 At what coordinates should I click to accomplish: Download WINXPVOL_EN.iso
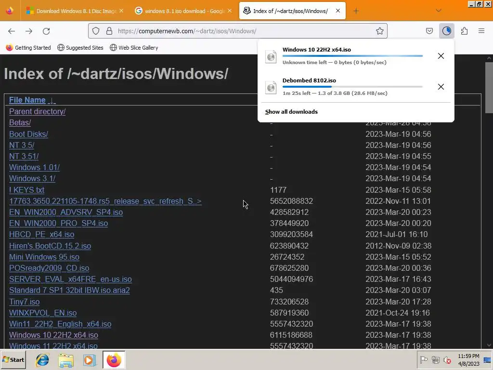pyautogui.click(x=43, y=313)
